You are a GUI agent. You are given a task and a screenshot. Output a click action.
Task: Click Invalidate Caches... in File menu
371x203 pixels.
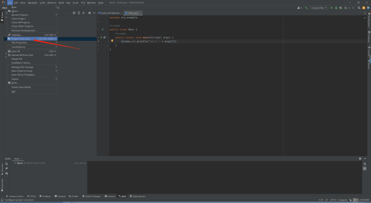pos(21,63)
